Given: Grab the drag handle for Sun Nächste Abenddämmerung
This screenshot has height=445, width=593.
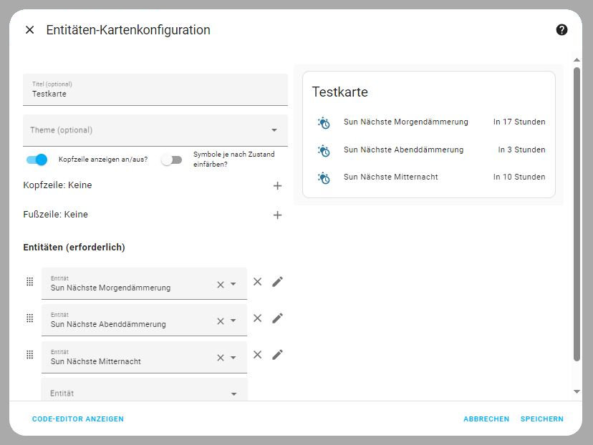Looking at the screenshot, I should (x=29, y=318).
